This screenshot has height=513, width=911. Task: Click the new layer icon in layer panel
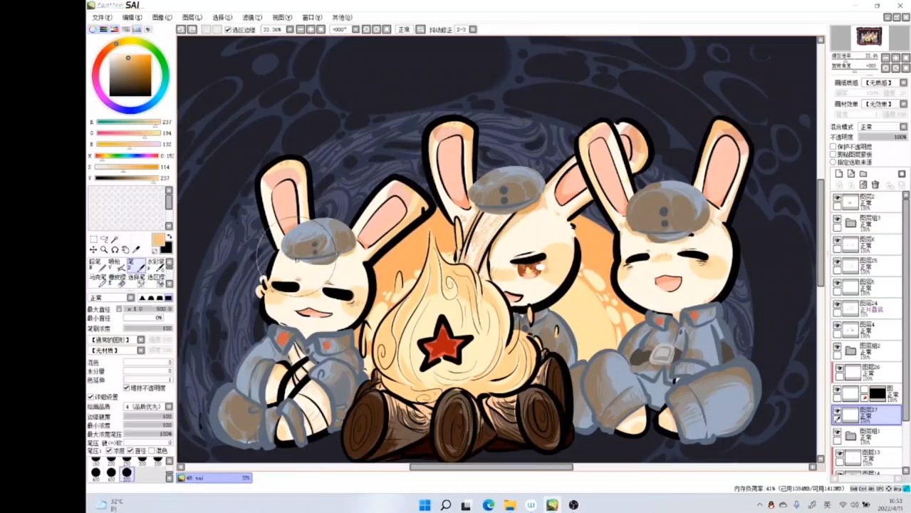coord(839,174)
